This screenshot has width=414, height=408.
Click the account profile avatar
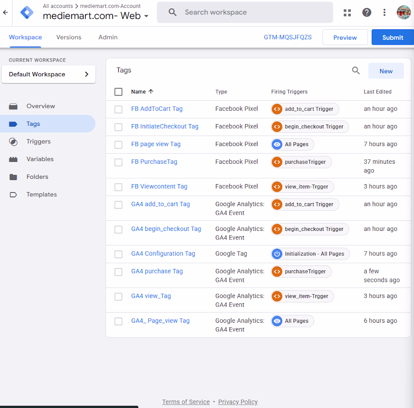(403, 12)
